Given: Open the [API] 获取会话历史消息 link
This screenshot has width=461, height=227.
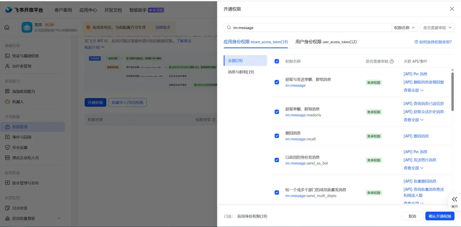Looking at the screenshot, I should tap(424, 112).
